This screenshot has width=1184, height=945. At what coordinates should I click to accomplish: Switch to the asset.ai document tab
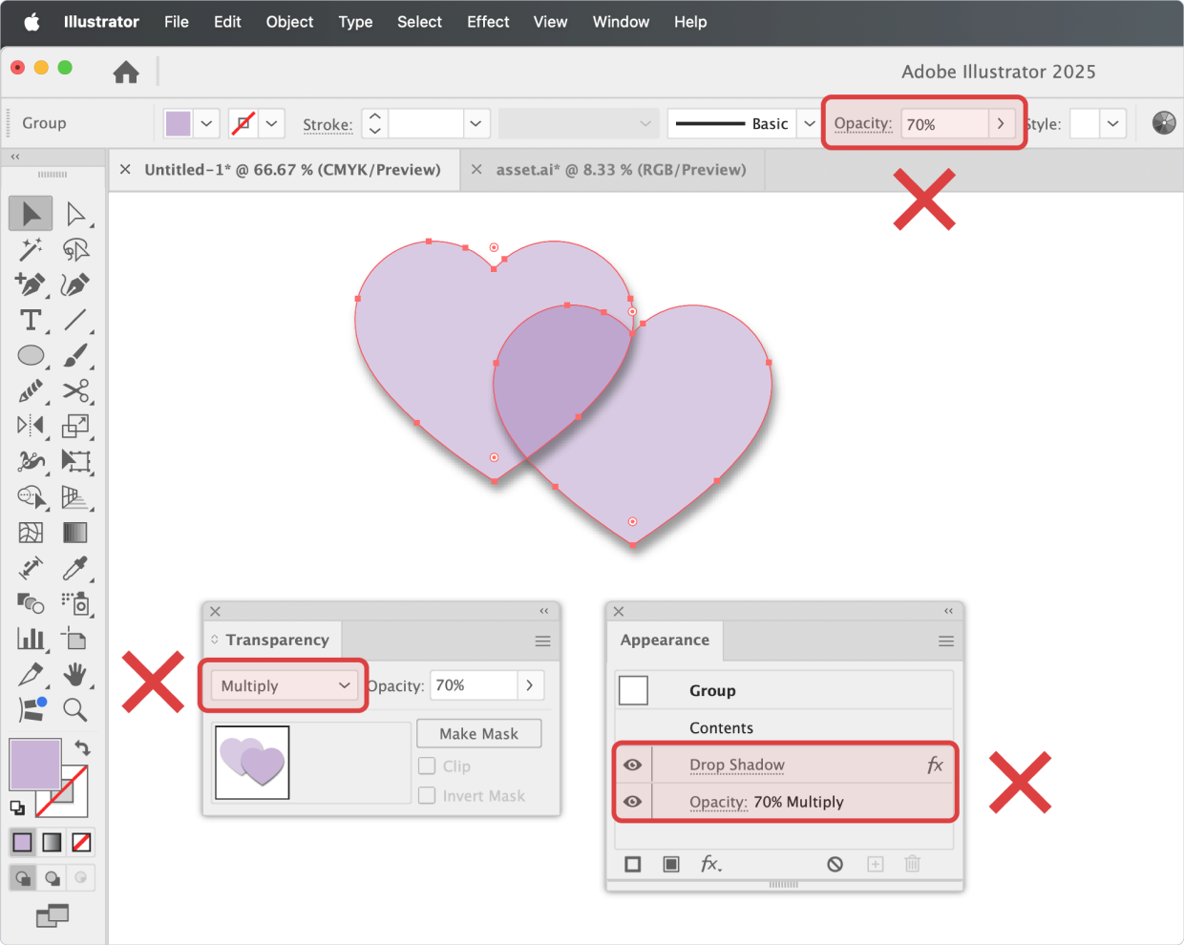pyautogui.click(x=621, y=170)
